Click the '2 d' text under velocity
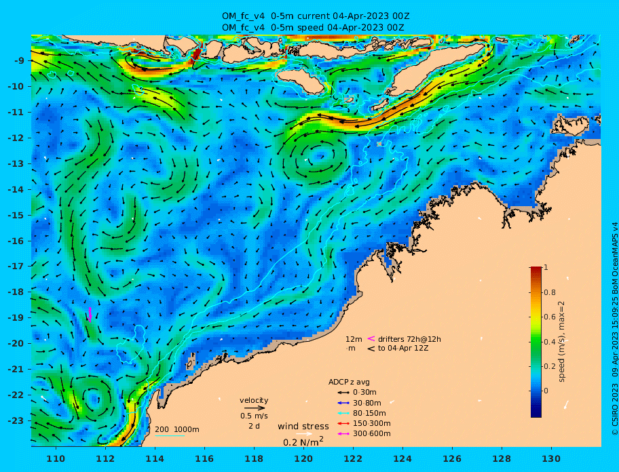The width and height of the screenshot is (619, 472). tap(254, 427)
